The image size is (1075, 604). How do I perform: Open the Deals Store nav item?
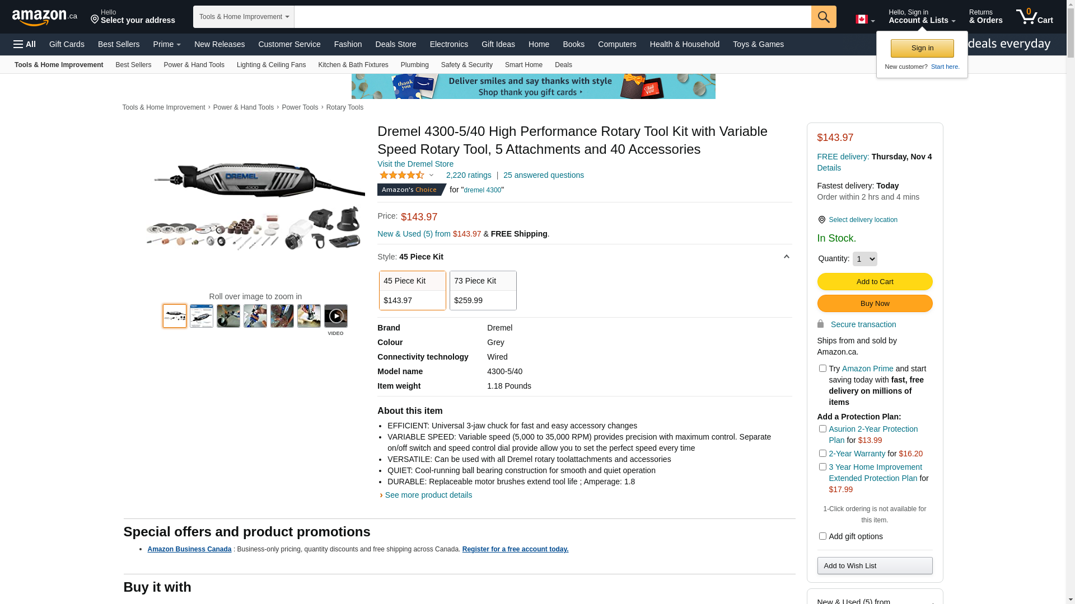click(x=395, y=44)
